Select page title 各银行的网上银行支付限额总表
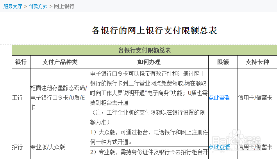This screenshot has width=277, height=159. point(154,30)
